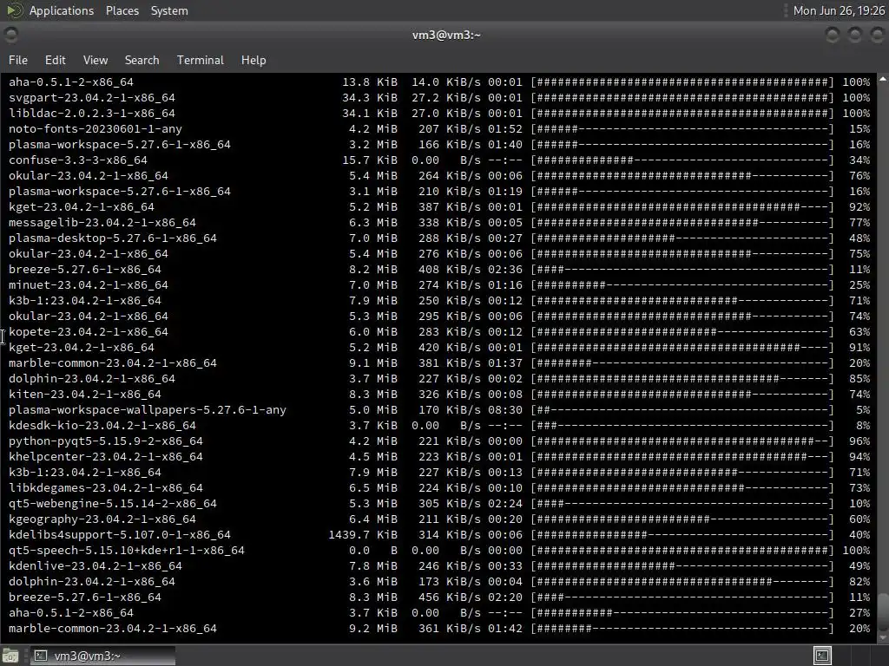Select the vm3@vm3:~ taskbar window button
This screenshot has width=889, height=666.
(102, 656)
